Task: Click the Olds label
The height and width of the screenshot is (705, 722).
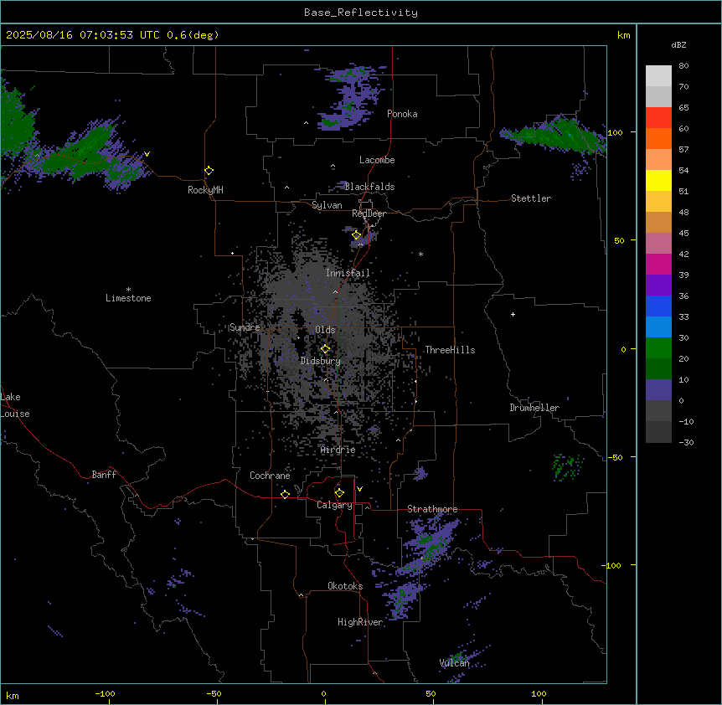Action: (325, 330)
